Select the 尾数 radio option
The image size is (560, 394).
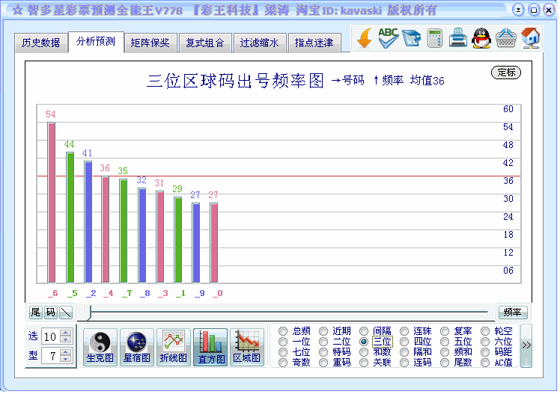445,363
